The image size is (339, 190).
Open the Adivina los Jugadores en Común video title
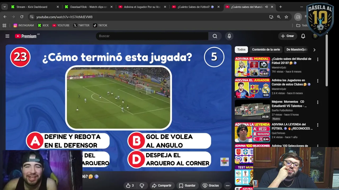pos(291,82)
